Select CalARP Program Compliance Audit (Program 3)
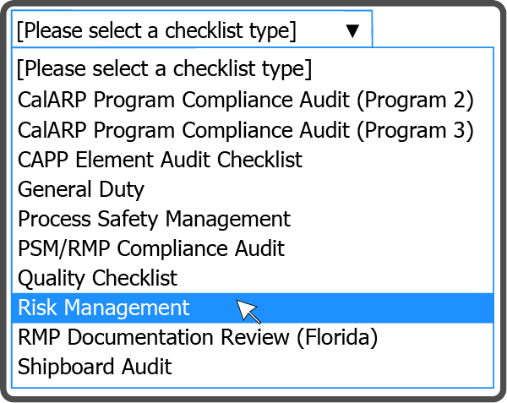The height and width of the screenshot is (403, 507). tap(245, 130)
